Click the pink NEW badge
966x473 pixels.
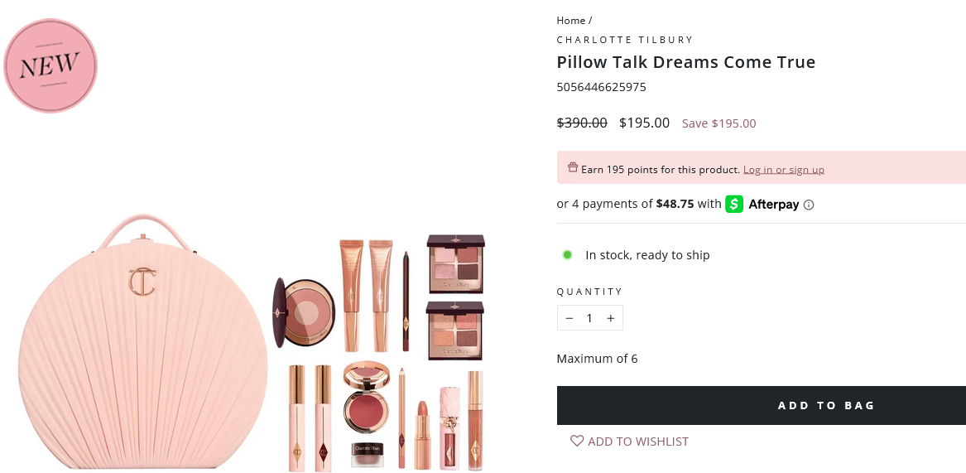pyautogui.click(x=50, y=65)
